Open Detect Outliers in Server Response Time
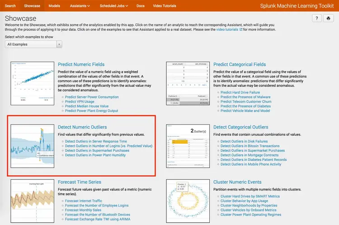The image size is (339, 225). tap(96, 141)
